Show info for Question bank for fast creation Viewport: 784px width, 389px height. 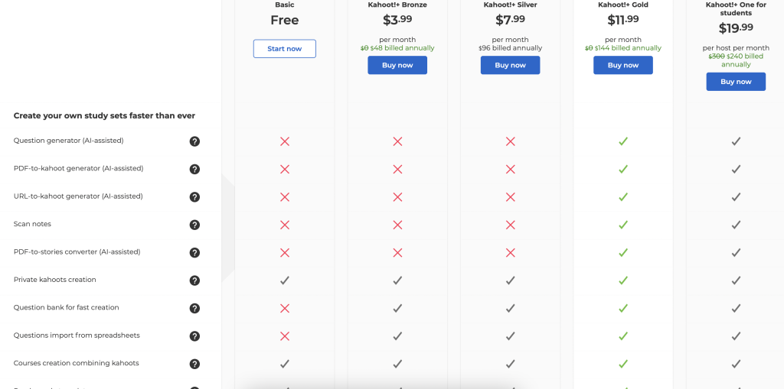pos(194,308)
